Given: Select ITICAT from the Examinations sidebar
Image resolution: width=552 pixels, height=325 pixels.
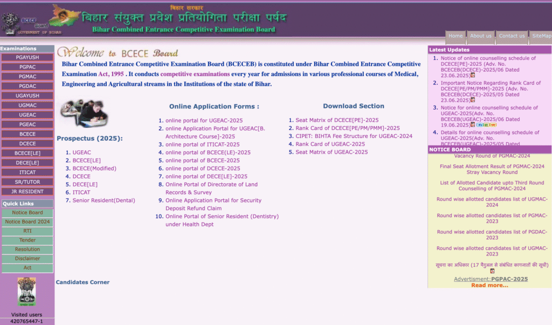Looking at the screenshot, I should 27,172.
